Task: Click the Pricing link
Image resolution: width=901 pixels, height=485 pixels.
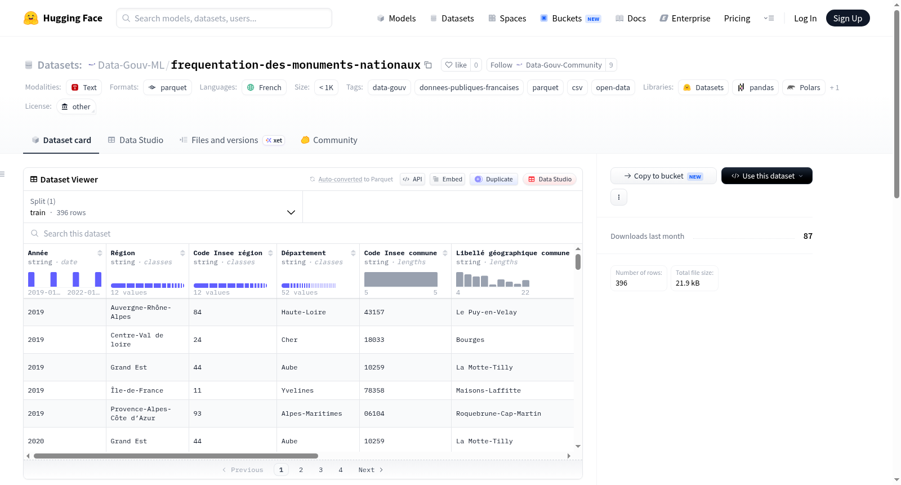Action: (x=737, y=18)
